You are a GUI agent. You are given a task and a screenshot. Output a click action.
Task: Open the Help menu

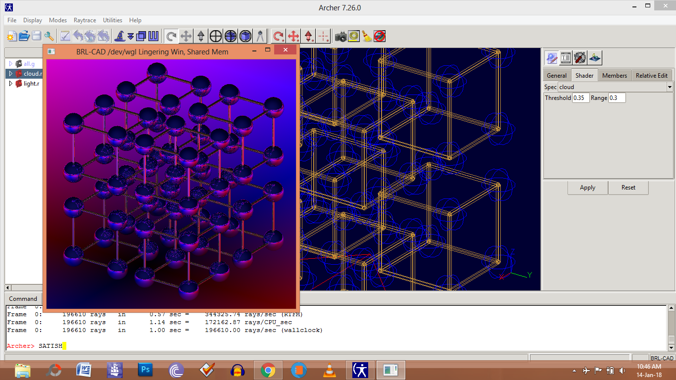[x=135, y=20]
